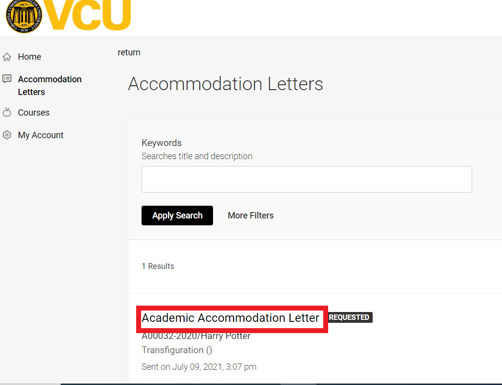Image resolution: width=502 pixels, height=385 pixels.
Task: Expand More Filters options
Action: tap(251, 215)
